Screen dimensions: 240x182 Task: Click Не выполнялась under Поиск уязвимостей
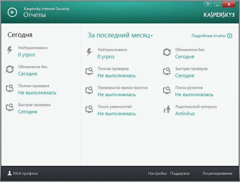tap(117, 114)
